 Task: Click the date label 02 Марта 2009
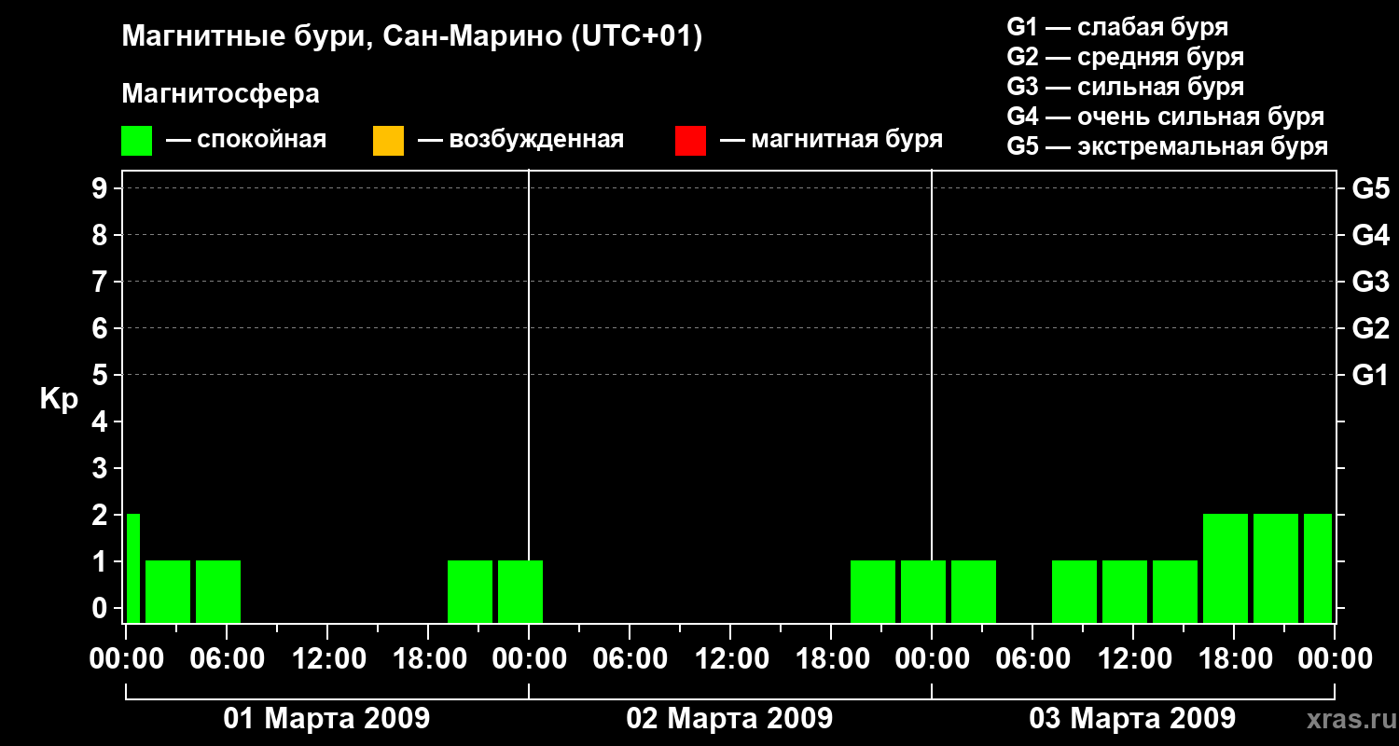coord(729,719)
